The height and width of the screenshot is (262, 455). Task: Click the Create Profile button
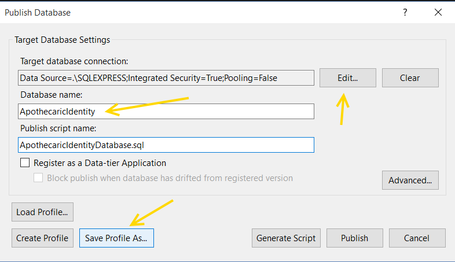coord(42,238)
